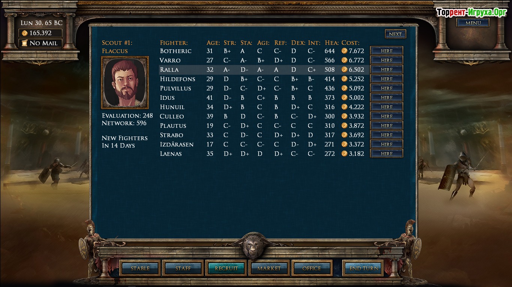Go to the Office screen
512x287 pixels.
[x=312, y=268]
